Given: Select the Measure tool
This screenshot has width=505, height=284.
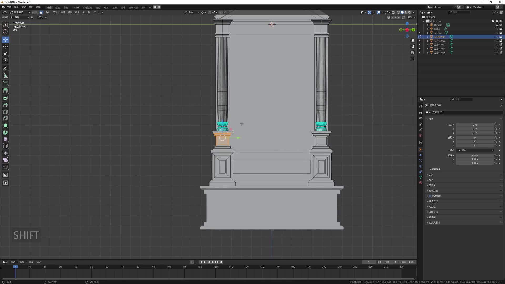Looking at the screenshot, I should coord(5,75).
